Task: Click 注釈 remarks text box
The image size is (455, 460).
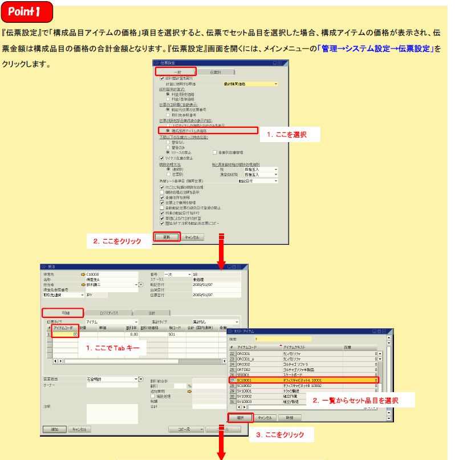Action: [x=112, y=414]
